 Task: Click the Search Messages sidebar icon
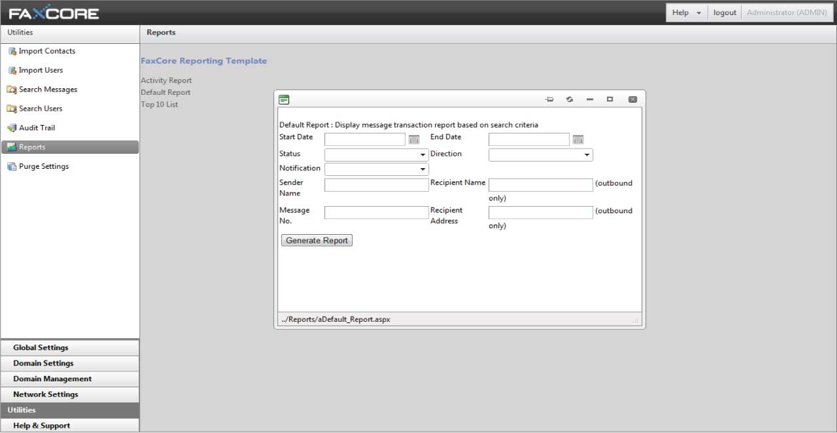[x=12, y=90]
